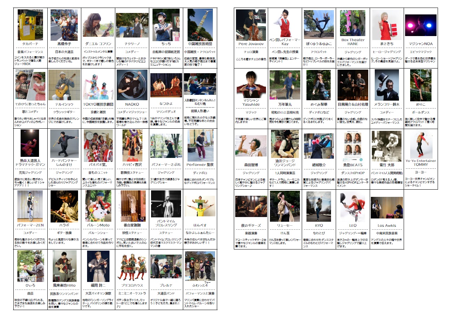This screenshot has width=451, height=318.
Task: Click the メランコリー鈴木 top hat photo
Action: coord(387,85)
